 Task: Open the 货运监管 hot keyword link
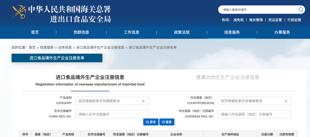pos(275,20)
